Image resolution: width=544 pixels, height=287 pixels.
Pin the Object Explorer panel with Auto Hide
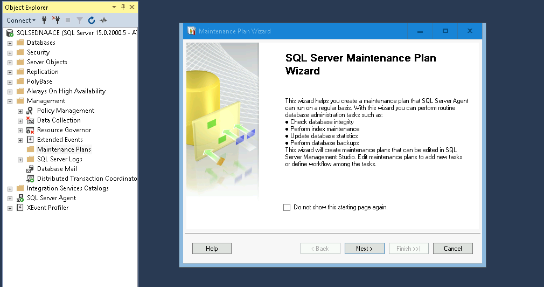123,7
